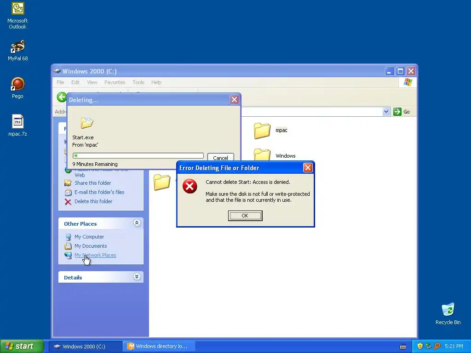Viewport: 471px width, 353px height.
Task: Click the address bar input field
Action: (312, 112)
